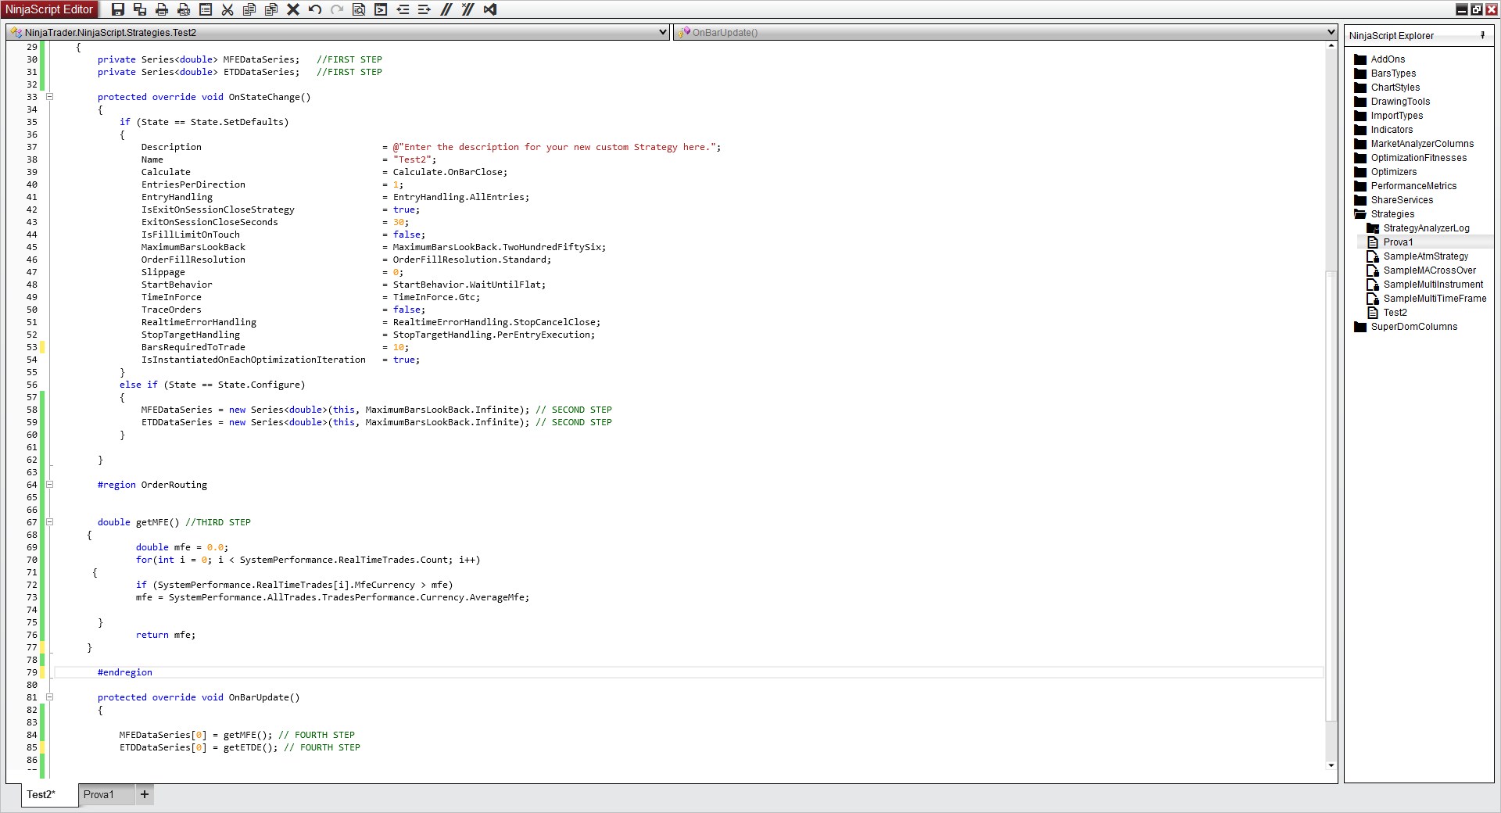Viewport: 1501px width, 813px height.
Task: Open the script in Visual Studio
Action: point(490,9)
